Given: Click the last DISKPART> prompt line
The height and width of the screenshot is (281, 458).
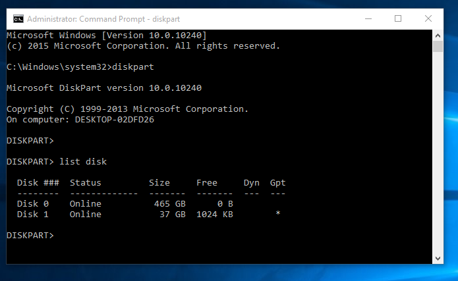Looking at the screenshot, I should (x=30, y=235).
